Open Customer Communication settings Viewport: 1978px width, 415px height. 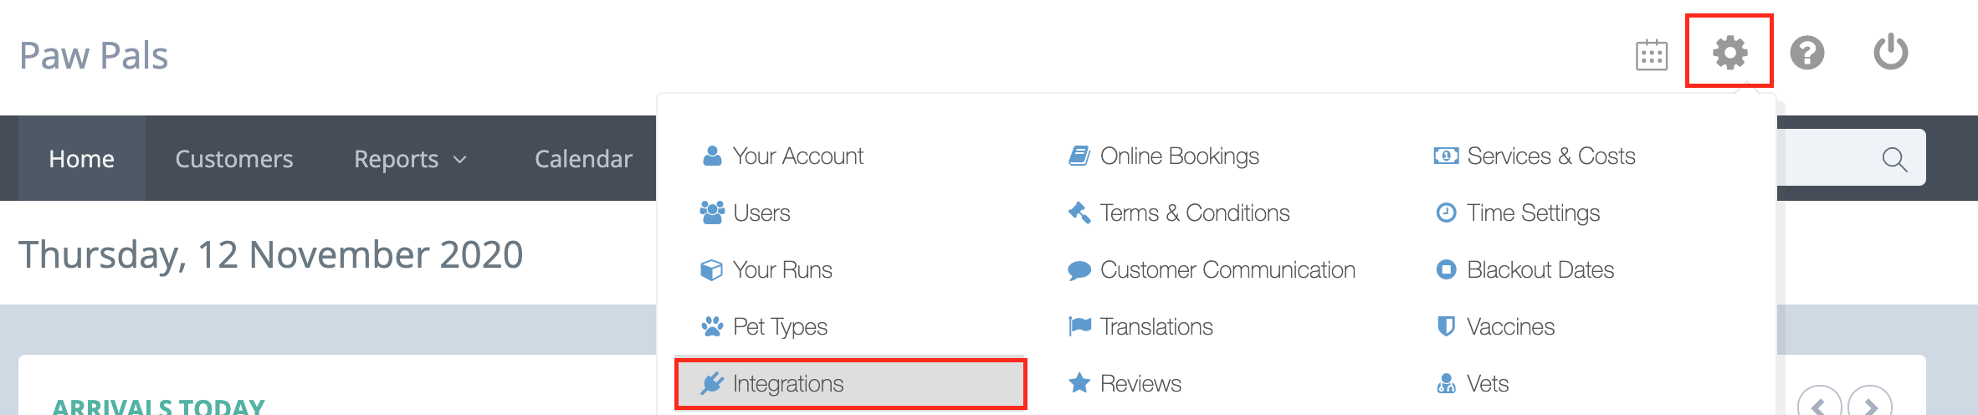pos(1212,269)
